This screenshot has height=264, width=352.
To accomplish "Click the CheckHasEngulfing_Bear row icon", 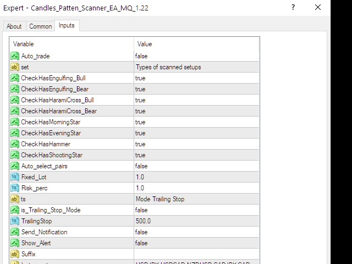I will pyautogui.click(x=15, y=89).
